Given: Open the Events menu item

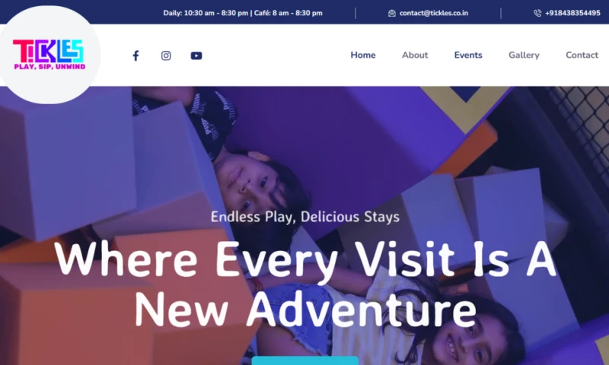Looking at the screenshot, I should 468,55.
